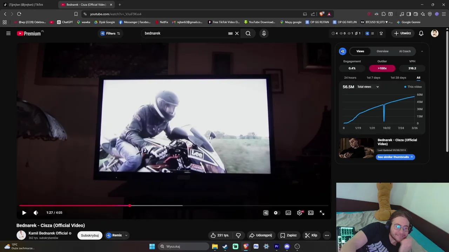The image size is (449, 252).
Task: Expand the Remix dropdown arrow
Action: 126,235
